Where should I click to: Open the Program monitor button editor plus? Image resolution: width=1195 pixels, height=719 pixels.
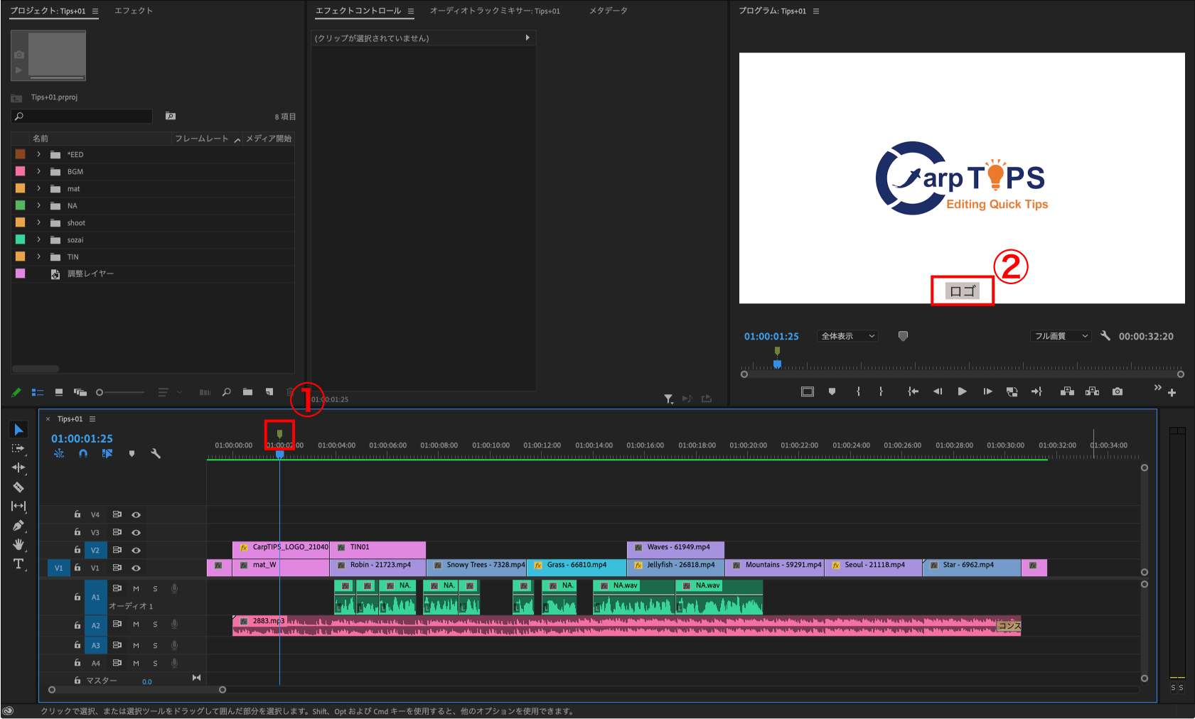[1172, 393]
